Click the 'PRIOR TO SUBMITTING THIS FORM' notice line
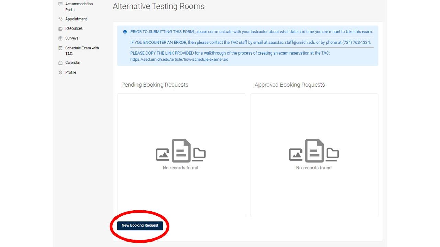This screenshot has width=440, height=247. pyautogui.click(x=251, y=32)
